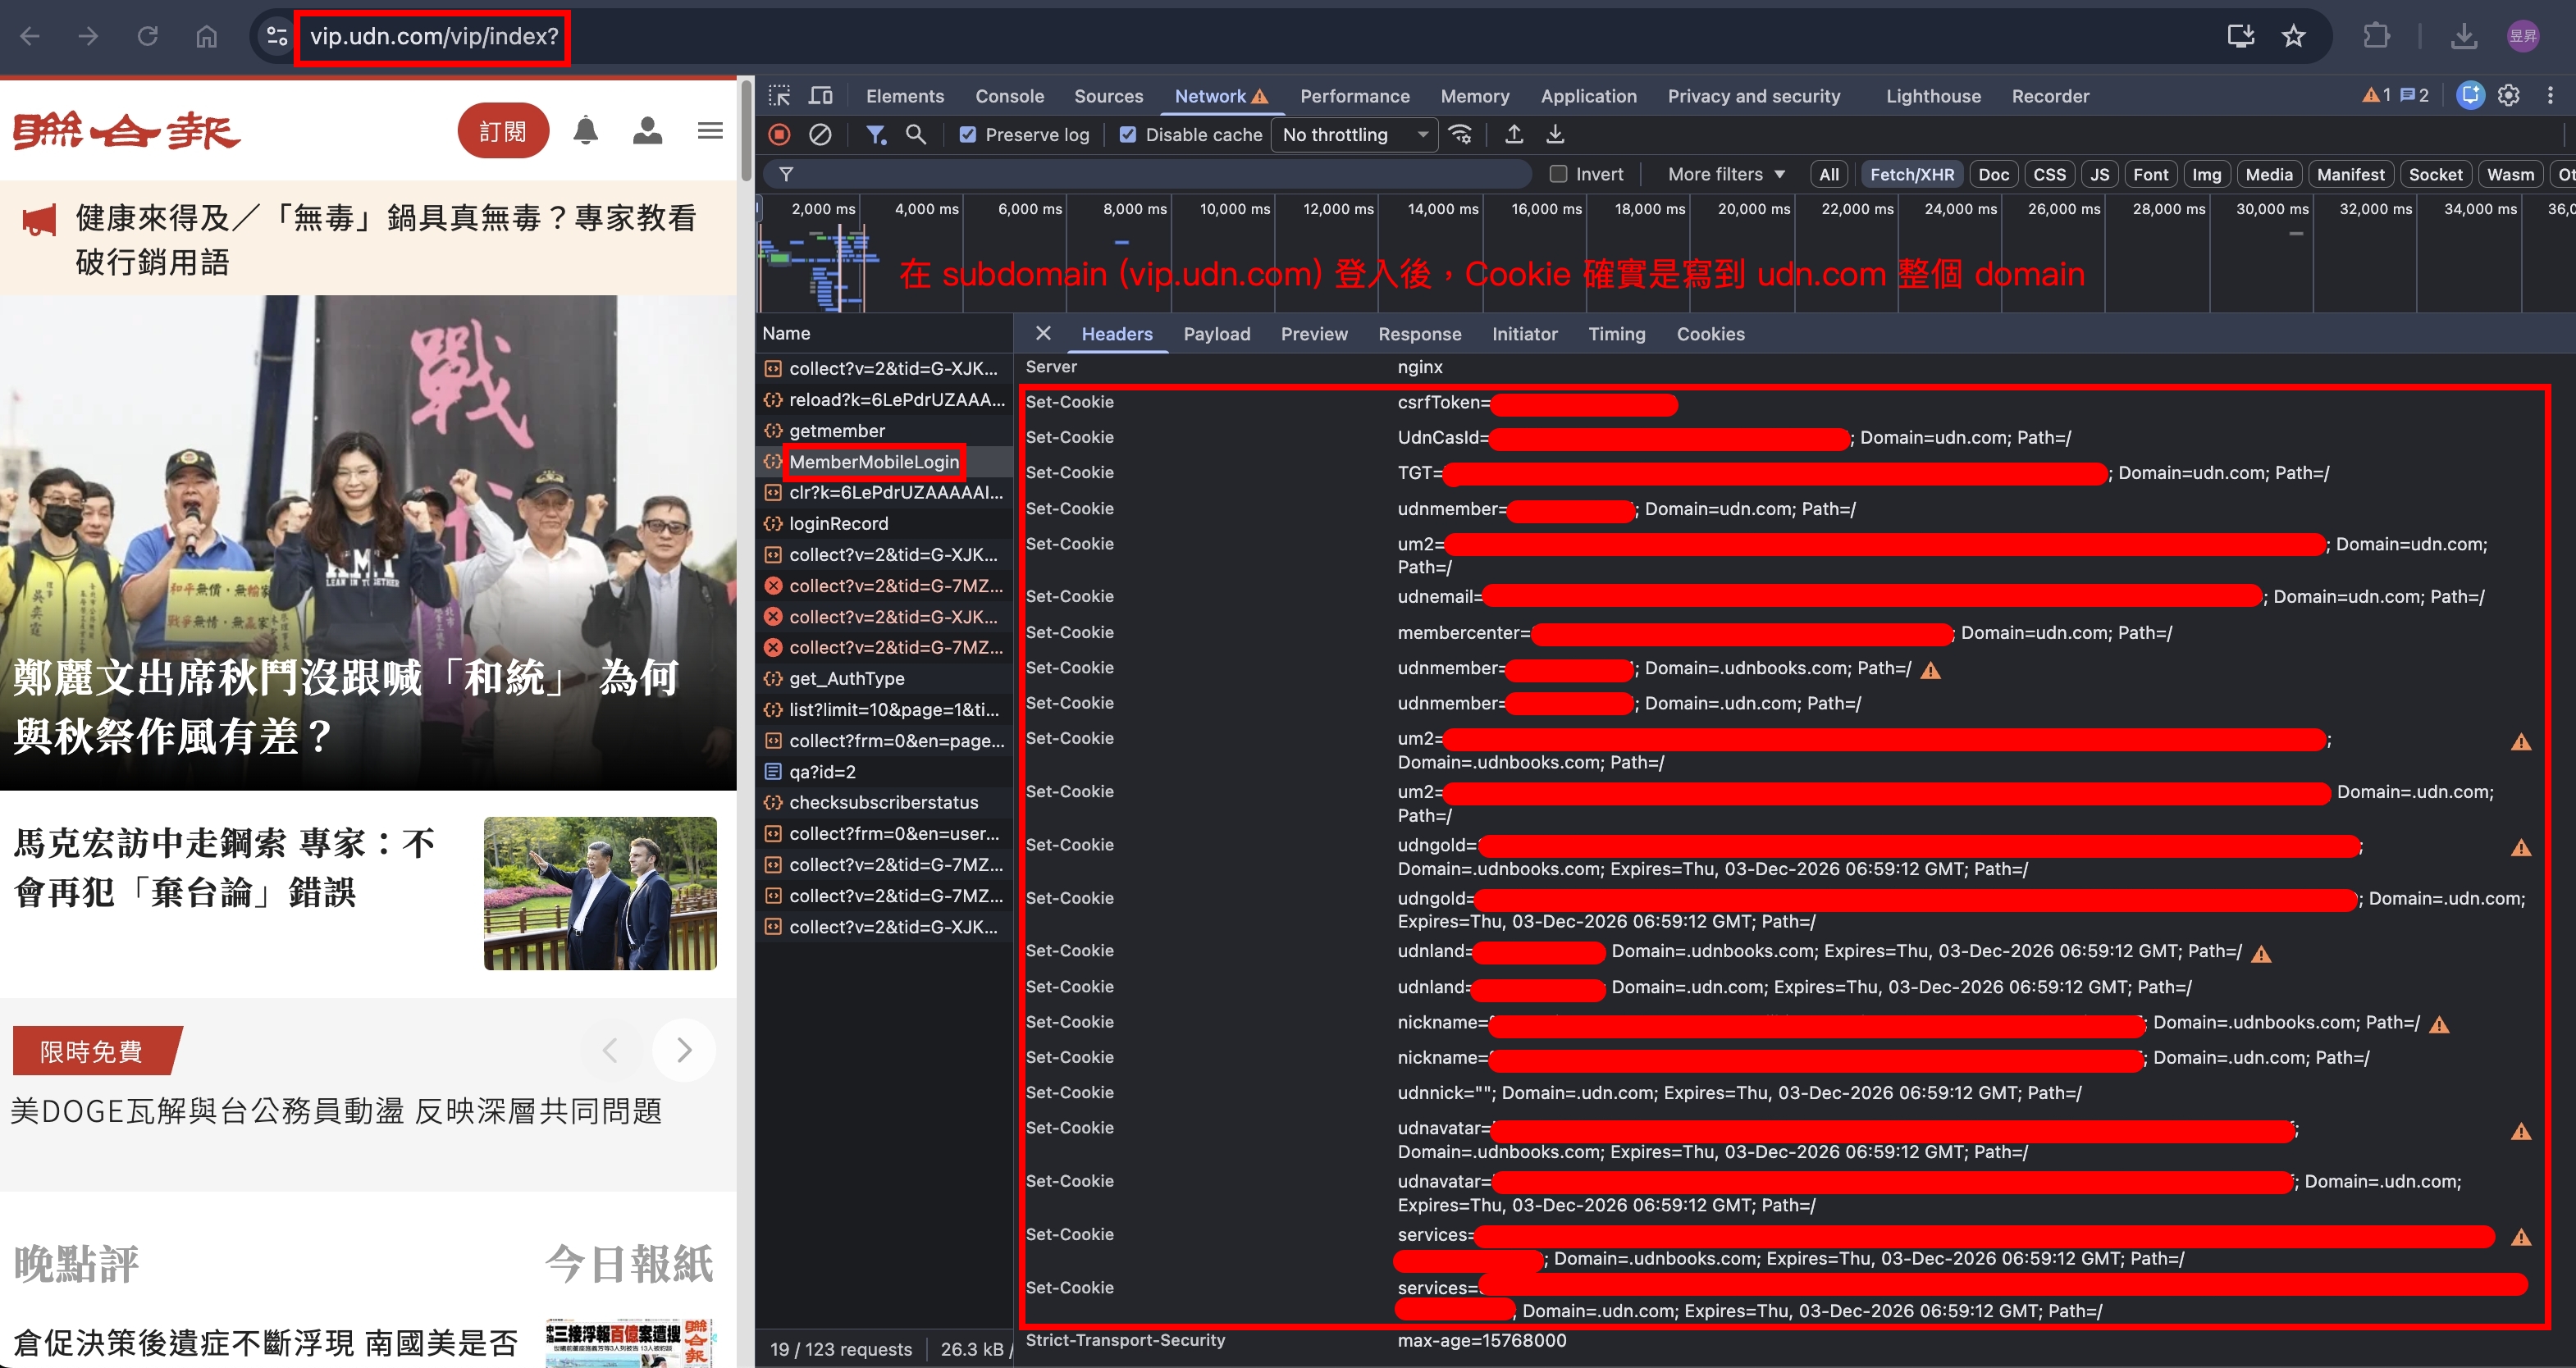2576x1368 pixels.
Task: Open the No throttling dropdown
Action: tap(1354, 135)
